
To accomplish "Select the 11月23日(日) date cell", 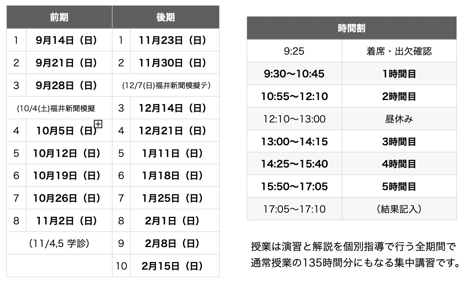I will click(x=172, y=40).
